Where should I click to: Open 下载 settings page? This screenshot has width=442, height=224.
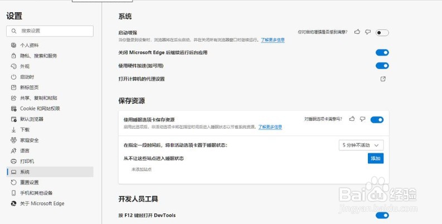coord(50,130)
